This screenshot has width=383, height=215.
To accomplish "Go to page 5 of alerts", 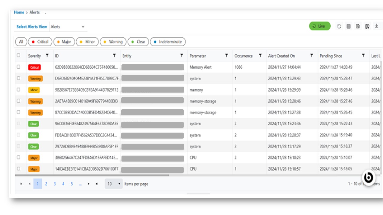I will (x=72, y=184).
